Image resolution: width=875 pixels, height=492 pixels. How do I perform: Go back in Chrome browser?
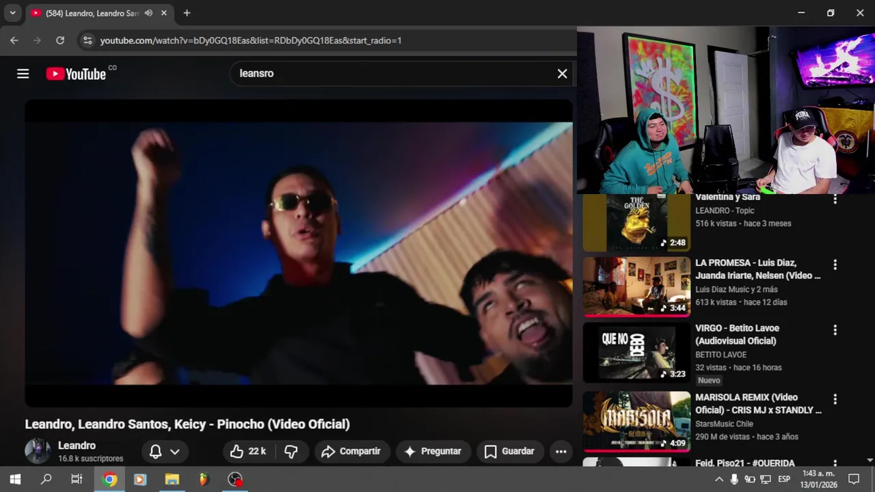click(x=14, y=40)
